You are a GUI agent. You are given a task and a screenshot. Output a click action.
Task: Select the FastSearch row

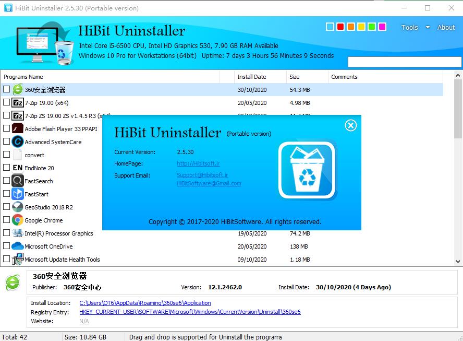52,181
